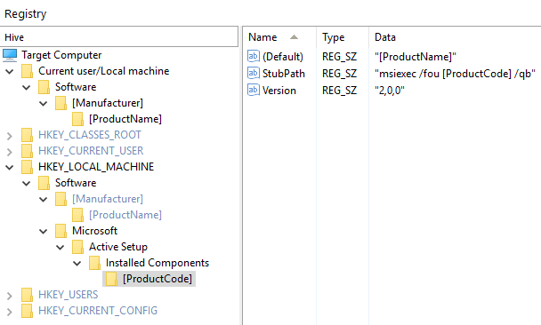This screenshot has width=541, height=325.
Task: Select the greyed [ProductName] key under HKEY_LOCAL_MACHINE
Action: pyautogui.click(x=125, y=215)
